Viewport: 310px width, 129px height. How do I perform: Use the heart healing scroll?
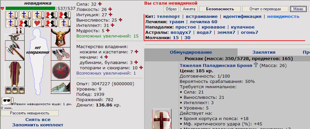37,23
